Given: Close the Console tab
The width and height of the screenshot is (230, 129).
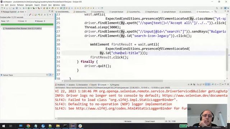Looking at the screenshot, I should click(x=108, y=85).
